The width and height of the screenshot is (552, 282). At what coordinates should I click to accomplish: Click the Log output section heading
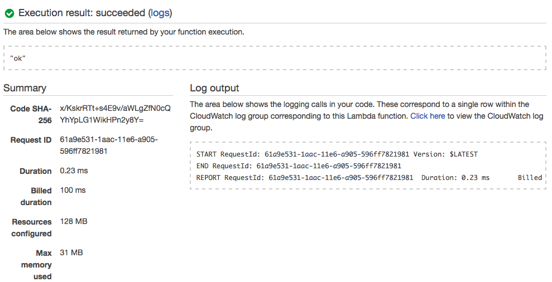(x=214, y=88)
